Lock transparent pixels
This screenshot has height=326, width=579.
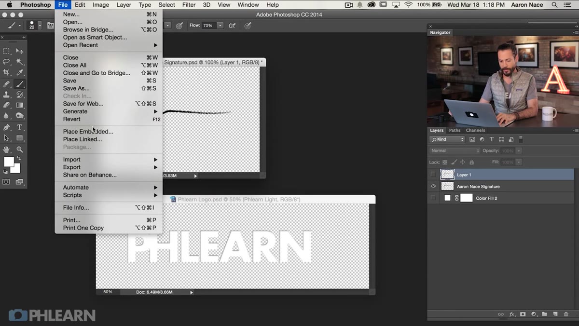point(445,162)
